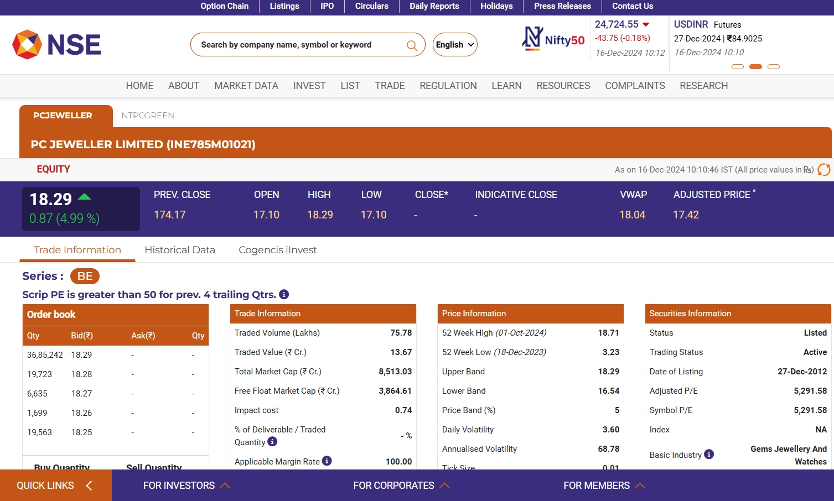
Task: Expand the For Investors footer menu
Action: point(186,486)
